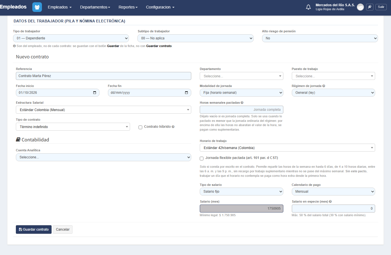Open the Calendario de pago dropdown

333,192
